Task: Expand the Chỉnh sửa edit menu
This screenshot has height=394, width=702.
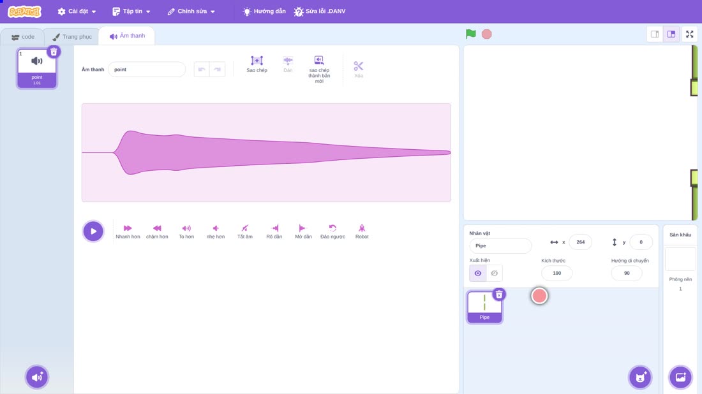Action: (x=191, y=11)
